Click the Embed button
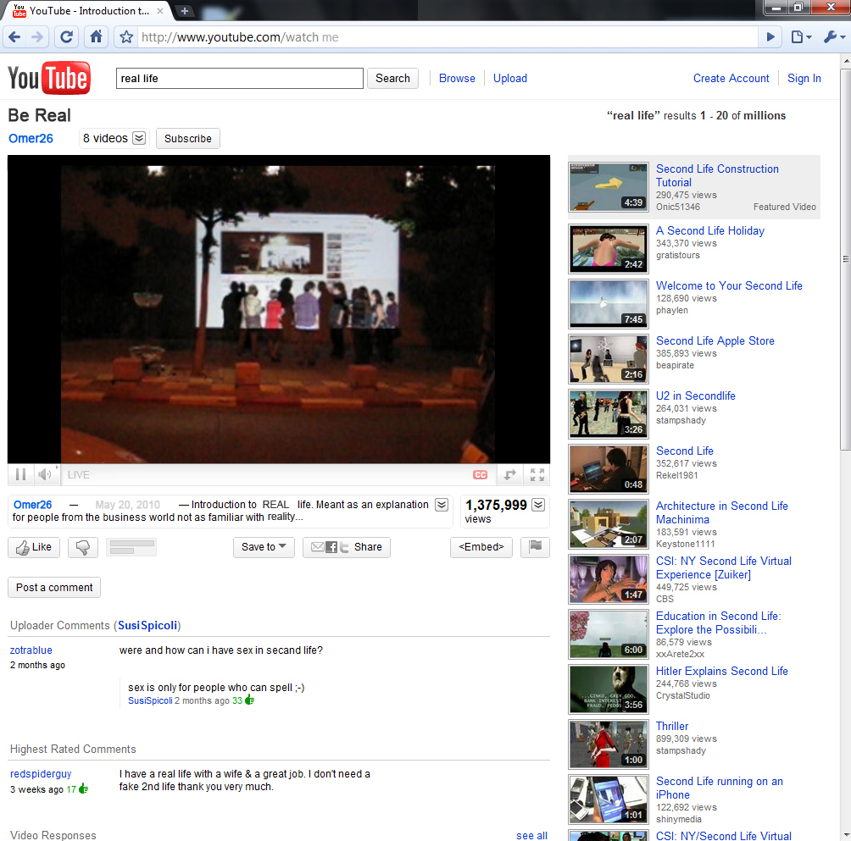Image resolution: width=851 pixels, height=841 pixels. click(x=481, y=547)
